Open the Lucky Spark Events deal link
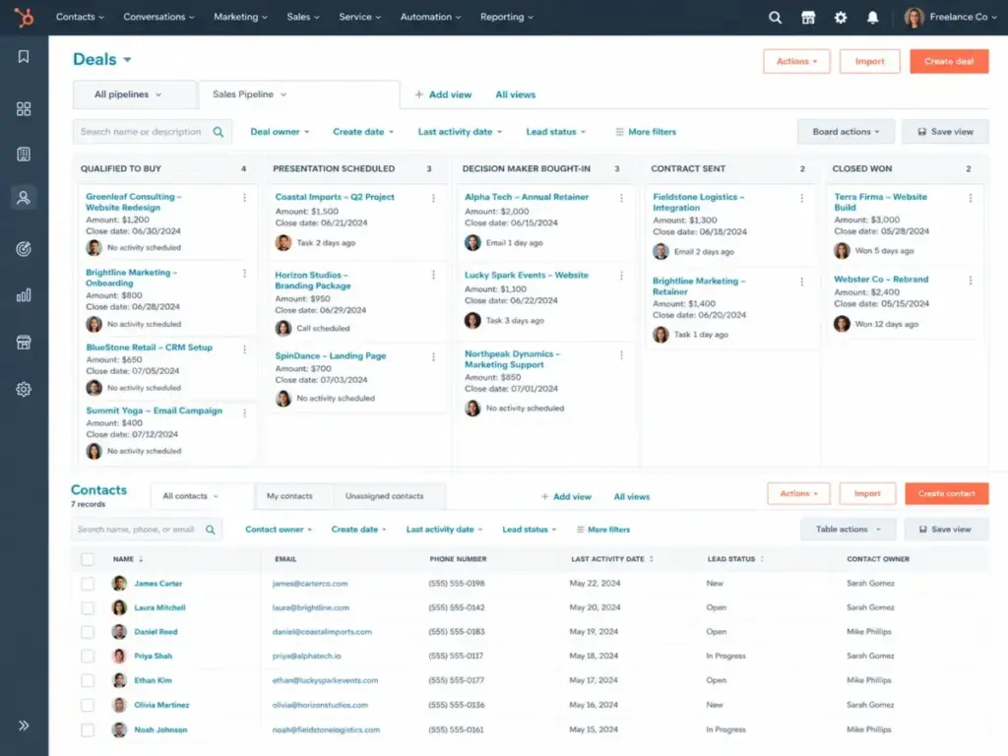 tap(527, 276)
